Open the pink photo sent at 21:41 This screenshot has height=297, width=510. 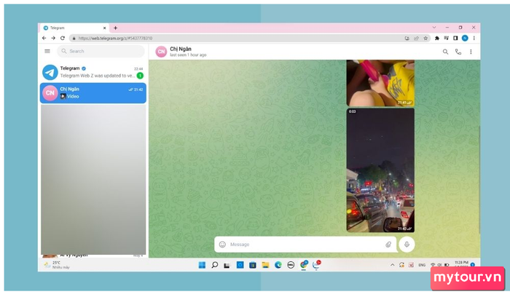point(380,83)
